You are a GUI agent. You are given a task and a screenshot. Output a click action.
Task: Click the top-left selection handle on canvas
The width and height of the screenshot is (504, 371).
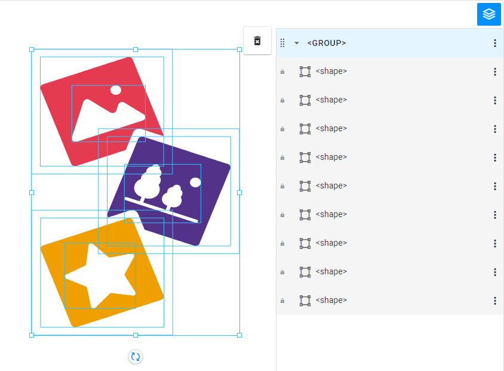(32, 50)
